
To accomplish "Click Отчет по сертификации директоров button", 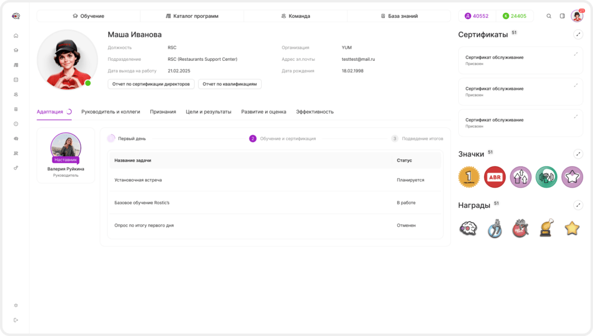I will coord(151,84).
